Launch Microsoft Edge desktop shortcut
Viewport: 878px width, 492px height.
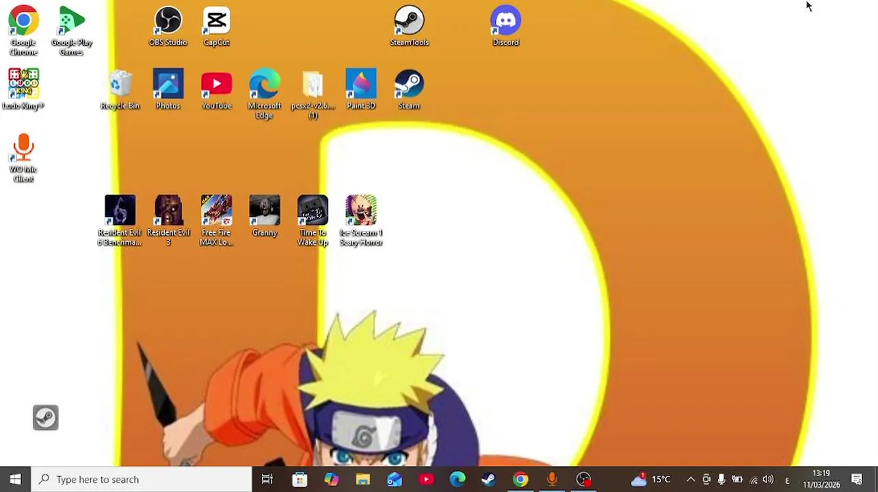265,94
